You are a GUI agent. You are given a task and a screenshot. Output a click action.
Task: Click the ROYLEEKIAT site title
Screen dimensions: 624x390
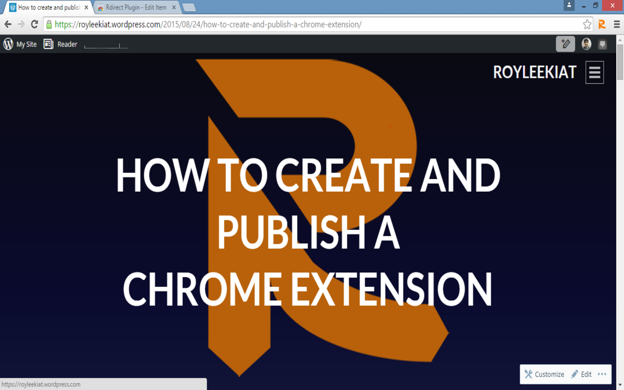tap(534, 72)
